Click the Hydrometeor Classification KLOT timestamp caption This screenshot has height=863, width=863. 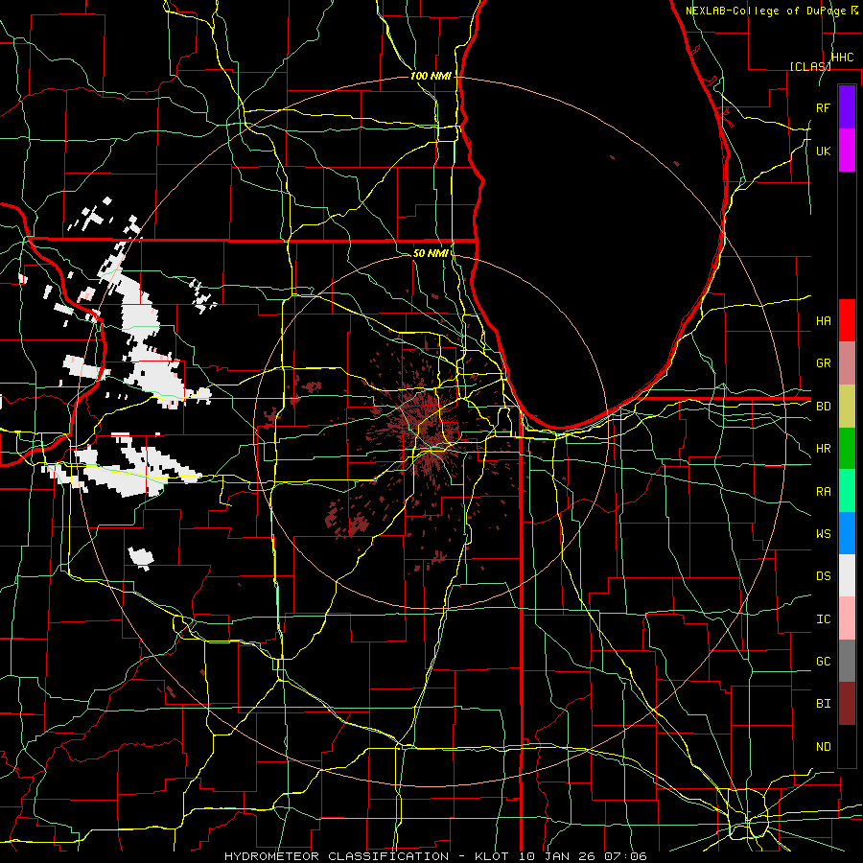(435, 856)
